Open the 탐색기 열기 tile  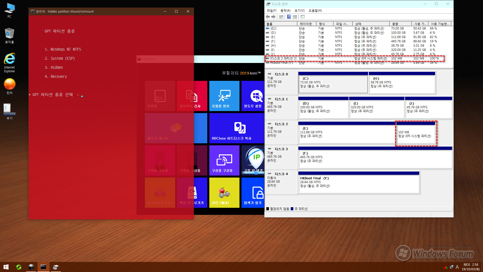point(253,193)
